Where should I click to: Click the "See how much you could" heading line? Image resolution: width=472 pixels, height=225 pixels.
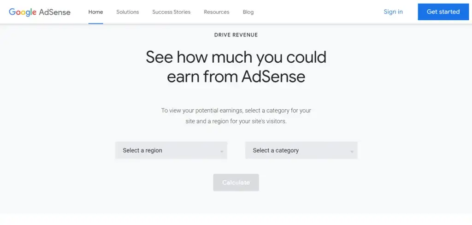tap(236, 57)
